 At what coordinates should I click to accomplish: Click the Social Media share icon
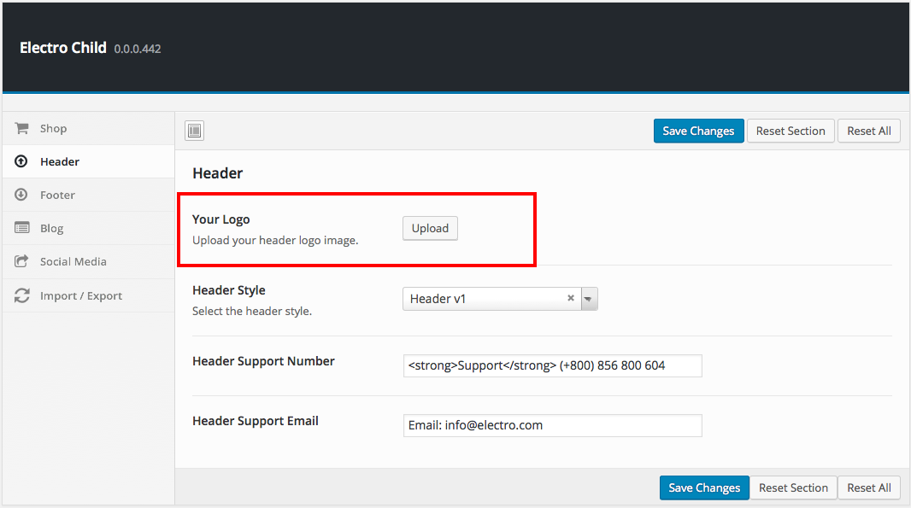21,261
